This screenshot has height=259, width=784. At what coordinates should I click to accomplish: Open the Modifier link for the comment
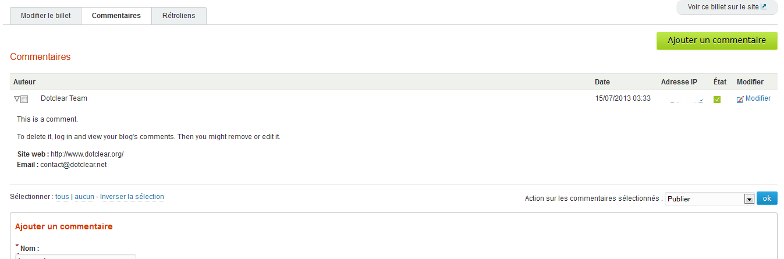758,98
